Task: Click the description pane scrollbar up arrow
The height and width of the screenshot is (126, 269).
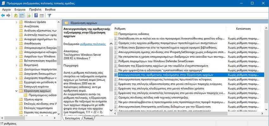Action: [111, 44]
